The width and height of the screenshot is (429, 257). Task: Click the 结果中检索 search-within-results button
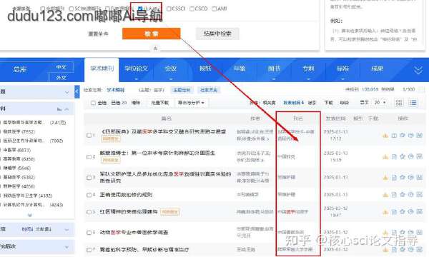(x=217, y=34)
